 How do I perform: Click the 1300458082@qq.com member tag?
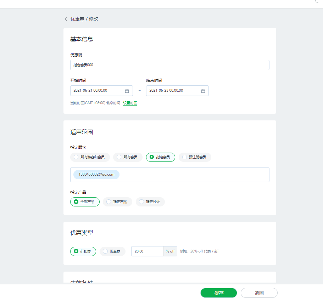[x=96, y=175]
